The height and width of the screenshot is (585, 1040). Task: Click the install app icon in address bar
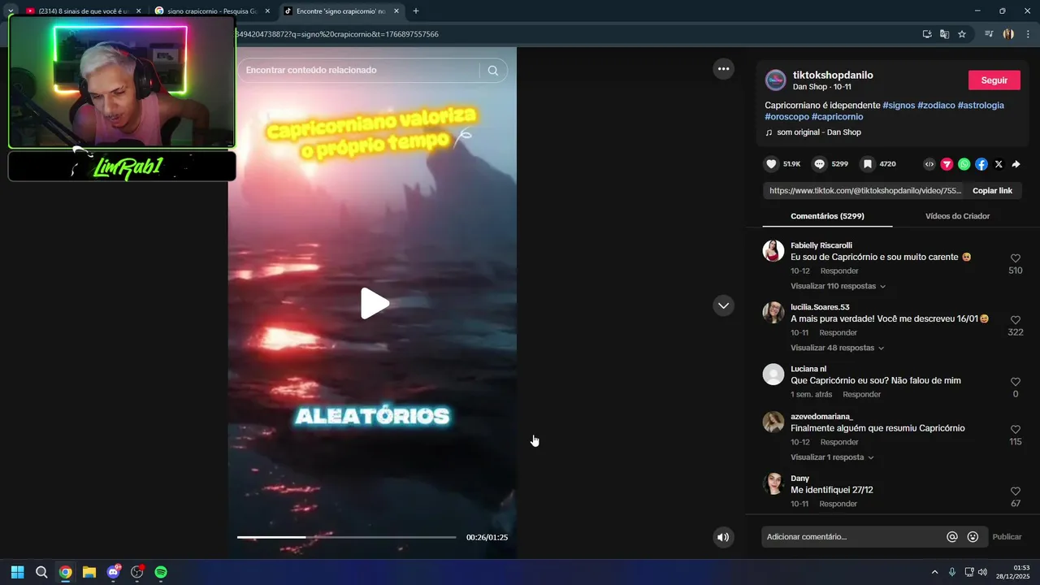pyautogui.click(x=927, y=34)
